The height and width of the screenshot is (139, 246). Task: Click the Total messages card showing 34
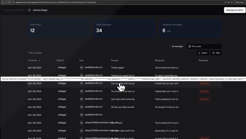[124, 28]
